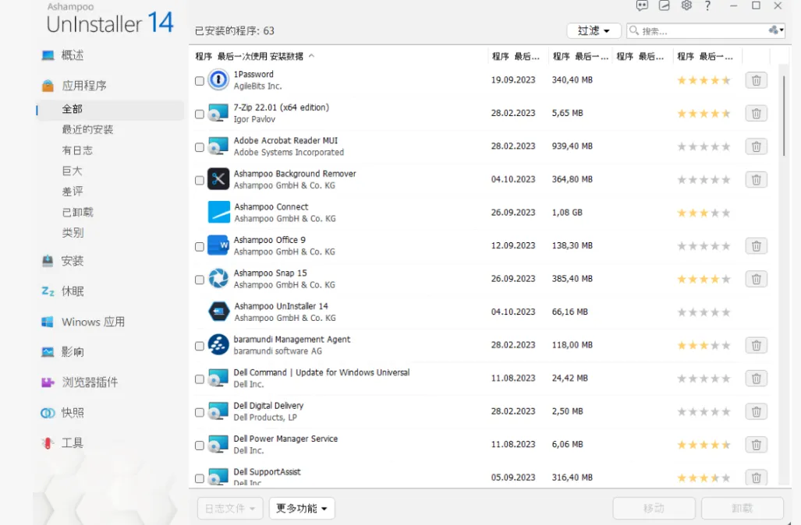Click trash icon for Dell SupportAssist
Viewport: 801px width, 525px height.
tap(756, 477)
